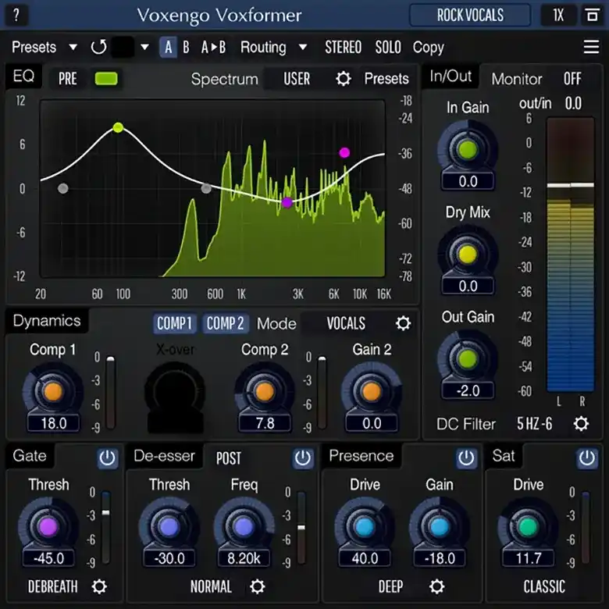Open De-esser settings gear next to NORMAL
The height and width of the screenshot is (609, 609).
pos(257,586)
